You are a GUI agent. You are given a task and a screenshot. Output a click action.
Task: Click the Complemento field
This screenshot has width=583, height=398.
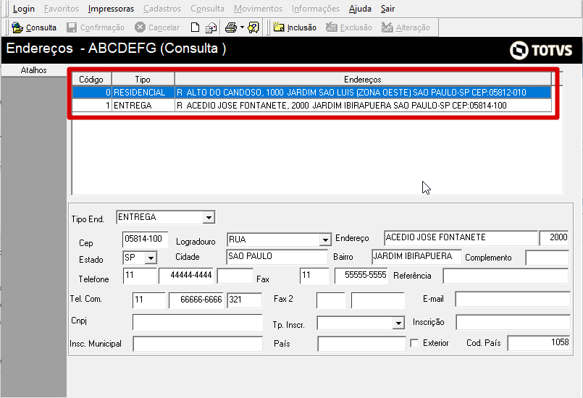click(x=547, y=258)
